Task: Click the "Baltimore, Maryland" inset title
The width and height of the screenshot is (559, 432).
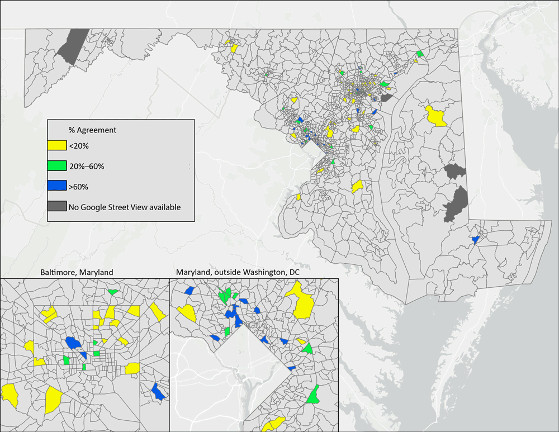Action: coord(77,272)
